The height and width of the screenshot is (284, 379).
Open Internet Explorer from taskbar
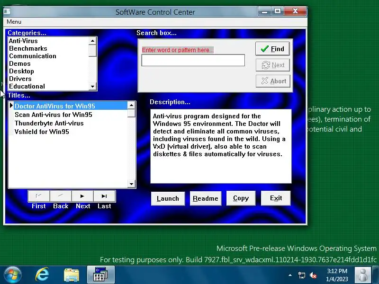[42, 275]
